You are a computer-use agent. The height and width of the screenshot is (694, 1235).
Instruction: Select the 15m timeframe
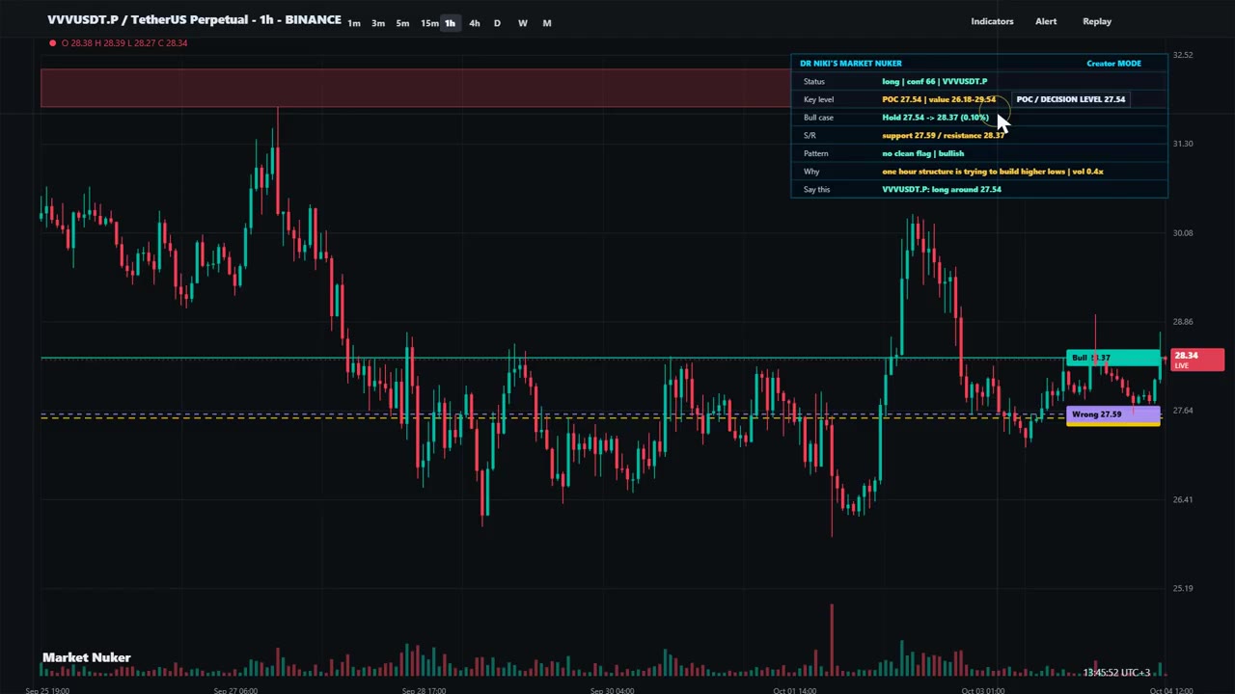click(x=429, y=23)
